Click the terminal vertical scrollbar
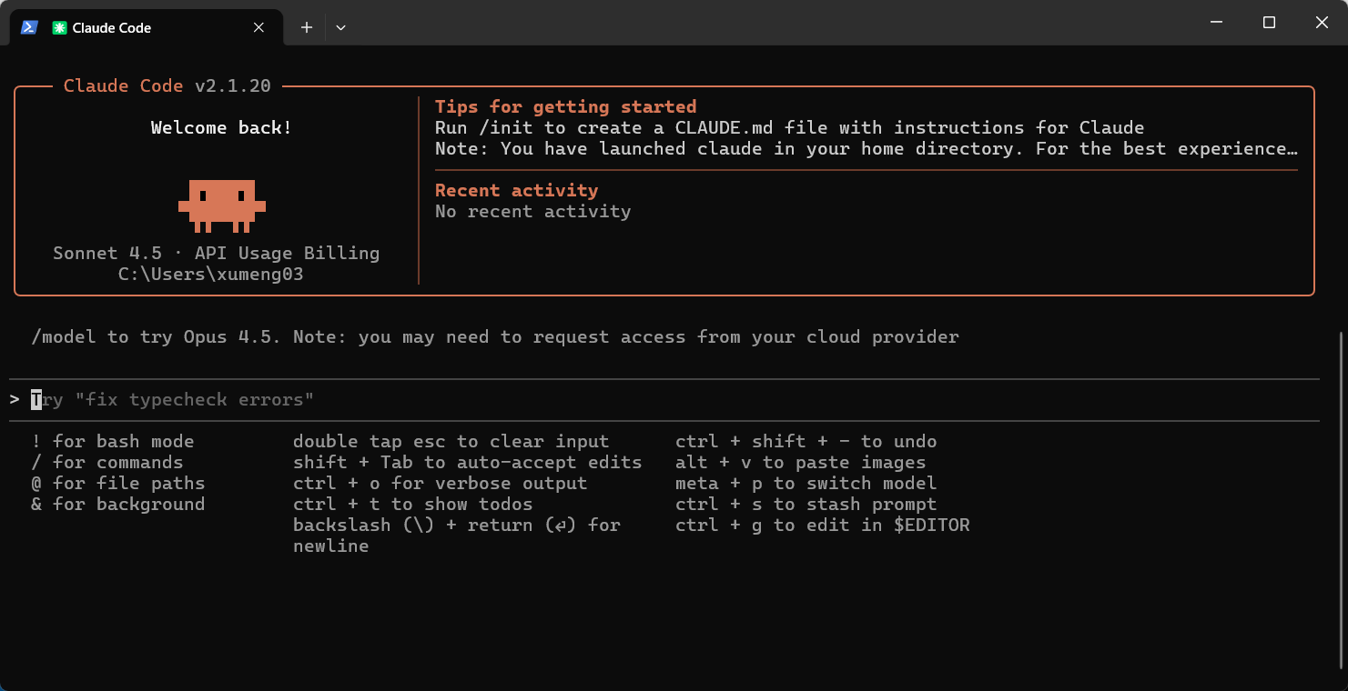This screenshot has width=1348, height=691. (1341, 498)
